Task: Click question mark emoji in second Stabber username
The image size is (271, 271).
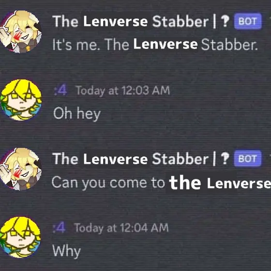Action: coord(225,158)
